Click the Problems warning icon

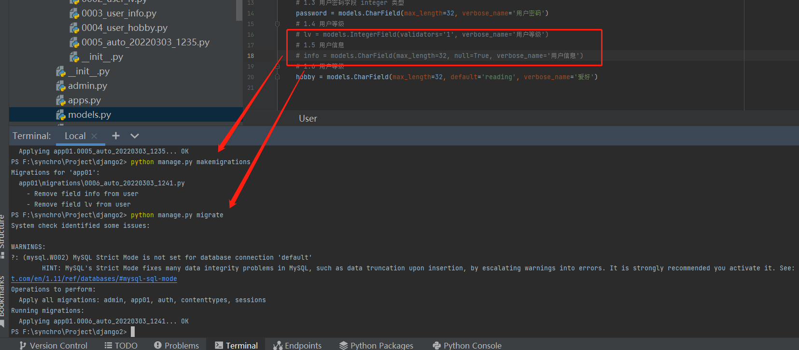(157, 345)
